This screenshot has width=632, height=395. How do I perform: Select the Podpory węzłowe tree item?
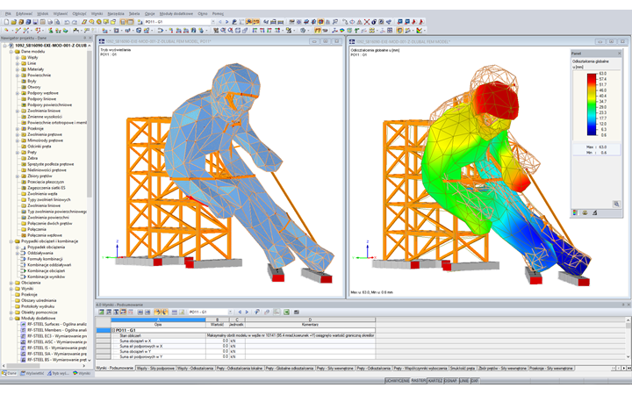(43, 93)
